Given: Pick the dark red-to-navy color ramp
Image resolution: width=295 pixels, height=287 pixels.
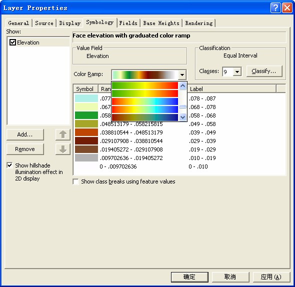Looking at the screenshot, I should 145,117.
